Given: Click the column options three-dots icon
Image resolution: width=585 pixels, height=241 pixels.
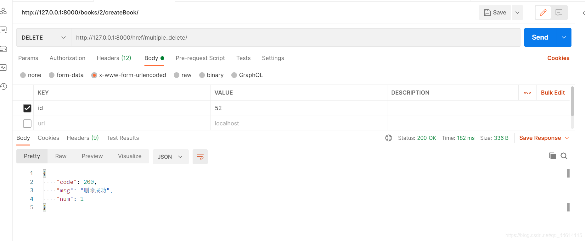Looking at the screenshot, I should 527,93.
